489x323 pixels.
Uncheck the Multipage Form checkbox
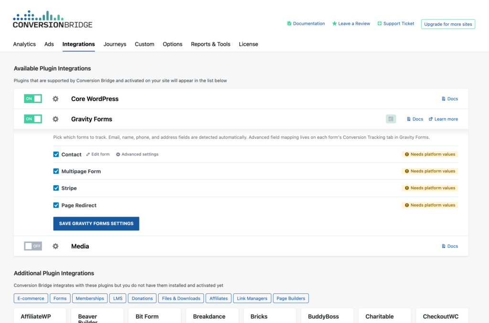pos(56,171)
